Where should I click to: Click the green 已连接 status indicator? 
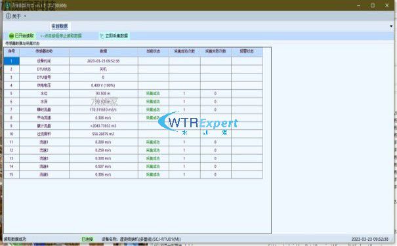click(x=87, y=239)
